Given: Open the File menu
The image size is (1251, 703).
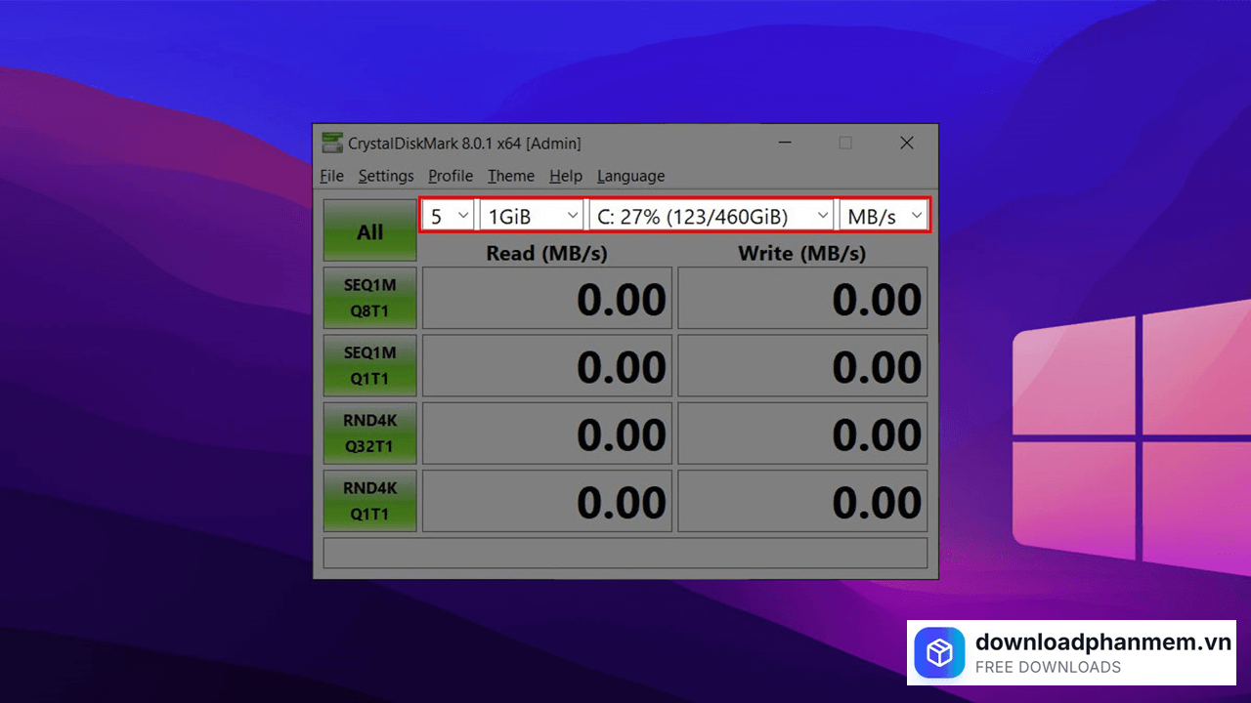Looking at the screenshot, I should 331,176.
